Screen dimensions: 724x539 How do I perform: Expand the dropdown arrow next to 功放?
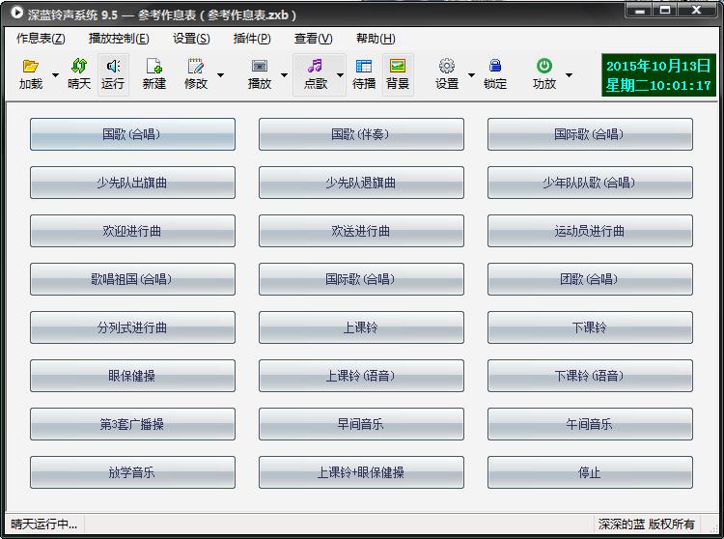tap(569, 74)
